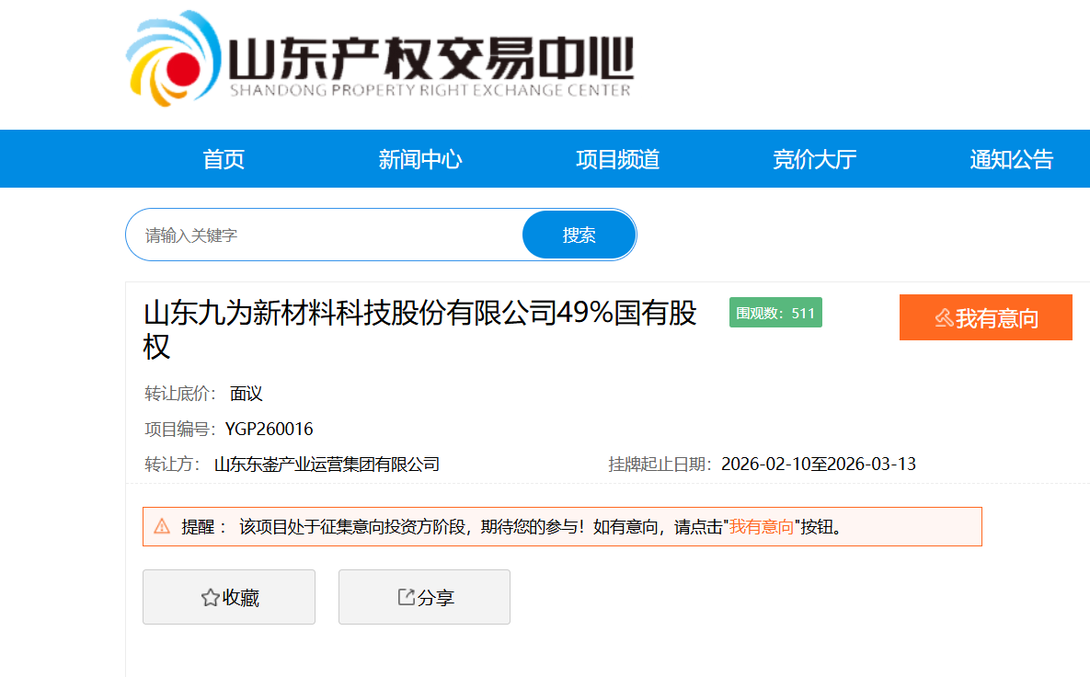The height and width of the screenshot is (677, 1090).
Task: Click the 山东产权交易中心 logo text
Action: [430, 59]
